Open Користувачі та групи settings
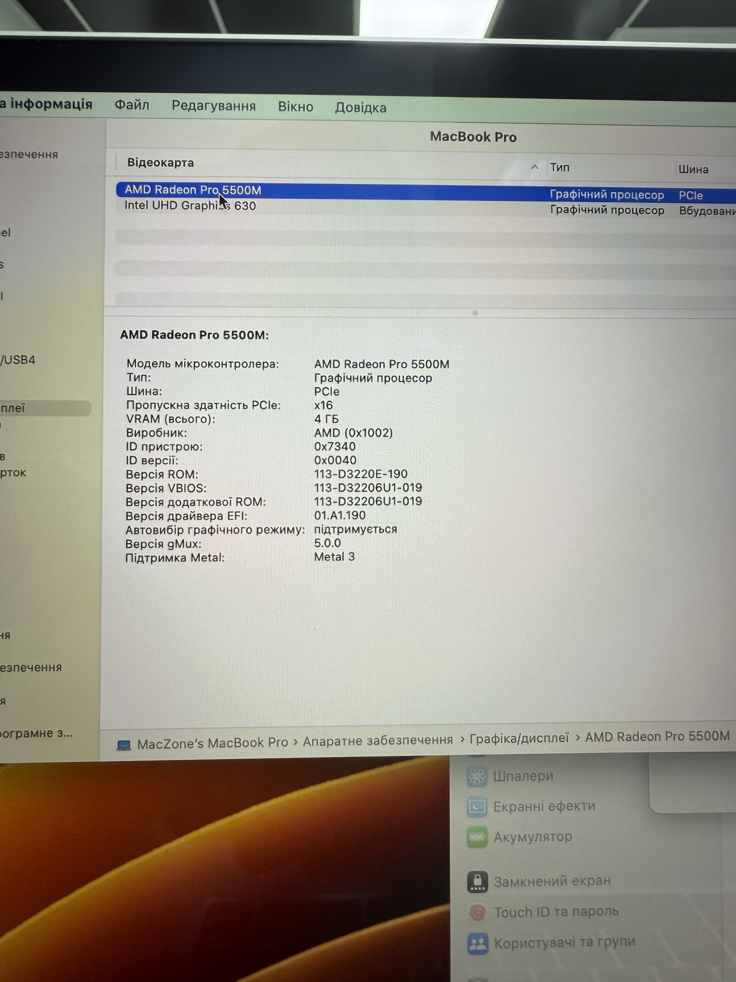Screen dimensions: 736x982 click(x=564, y=942)
